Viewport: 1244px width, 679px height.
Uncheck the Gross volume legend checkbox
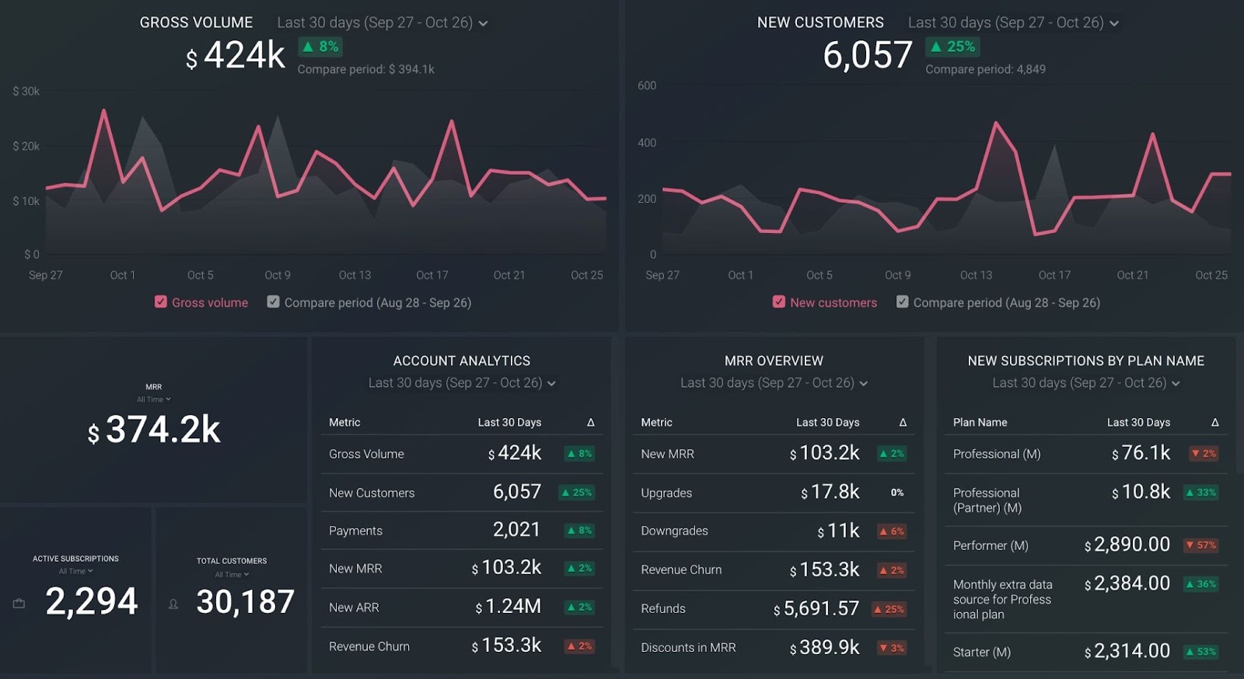coord(161,302)
